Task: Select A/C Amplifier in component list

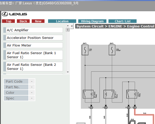Action: tap(33, 30)
